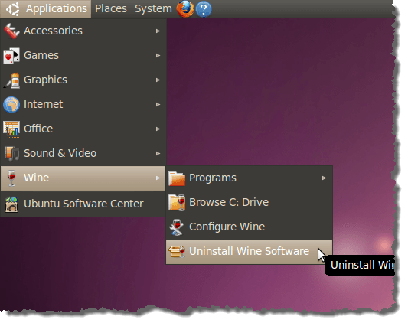Click the Sound & Video film icon
Image resolution: width=408 pixels, height=323 pixels.
click(x=11, y=153)
